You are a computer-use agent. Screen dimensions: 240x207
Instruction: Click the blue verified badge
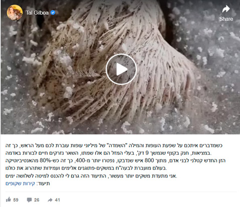(x=53, y=13)
